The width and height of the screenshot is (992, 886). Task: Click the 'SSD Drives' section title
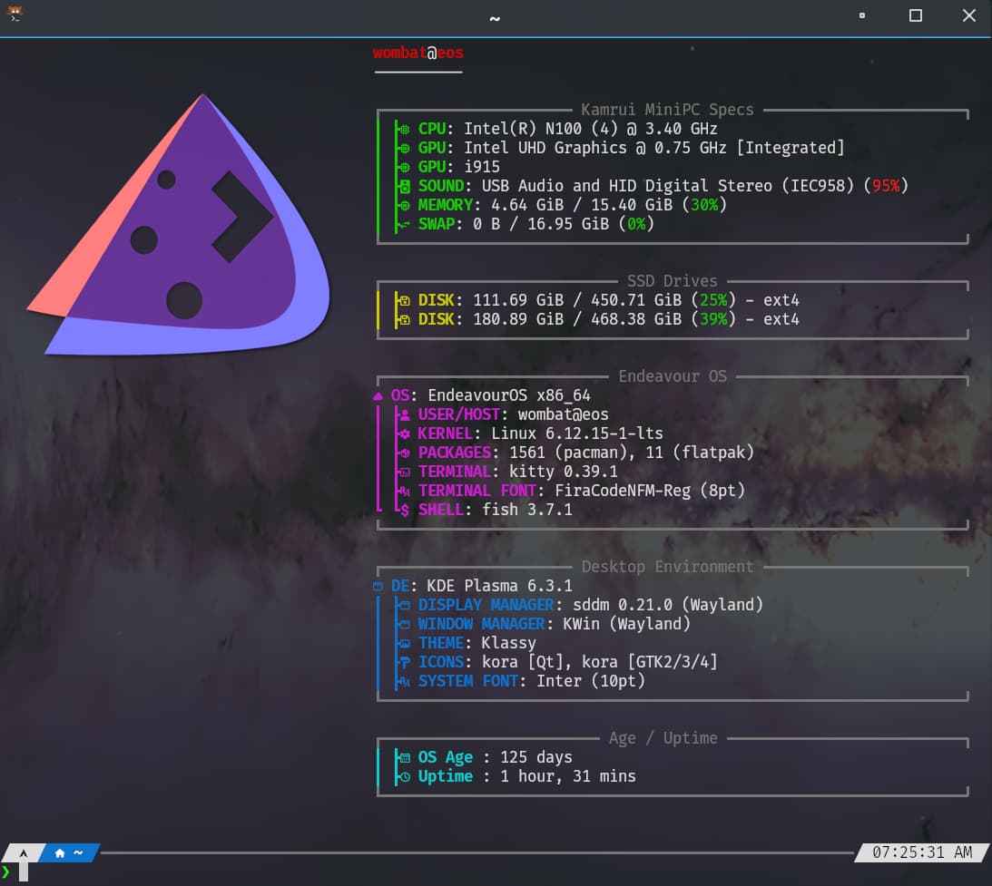click(x=672, y=281)
